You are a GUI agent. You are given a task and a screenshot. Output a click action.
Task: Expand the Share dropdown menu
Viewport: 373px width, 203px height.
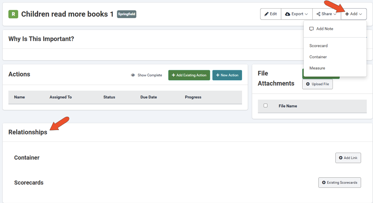click(326, 14)
